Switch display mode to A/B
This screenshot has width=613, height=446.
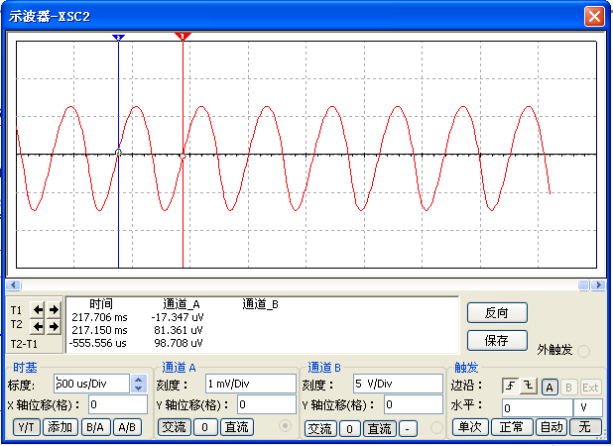point(127,427)
